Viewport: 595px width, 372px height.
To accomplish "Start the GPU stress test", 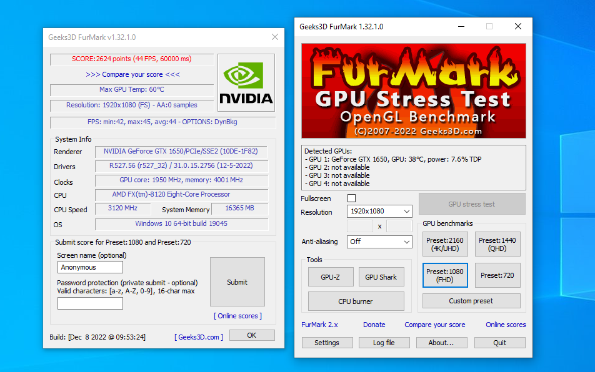I will pos(472,204).
